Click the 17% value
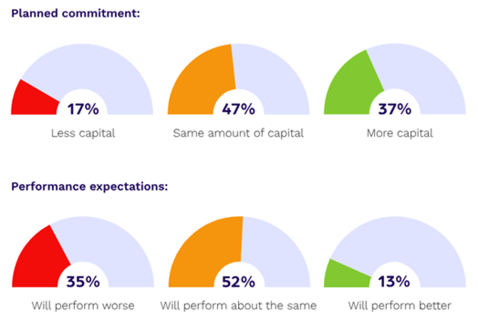 tap(83, 109)
